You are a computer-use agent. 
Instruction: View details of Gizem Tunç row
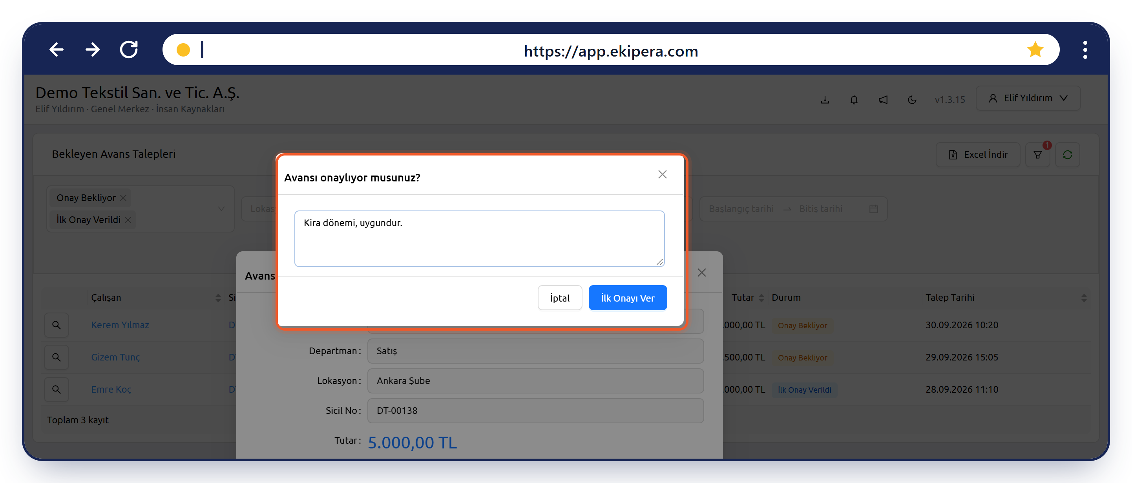click(56, 357)
